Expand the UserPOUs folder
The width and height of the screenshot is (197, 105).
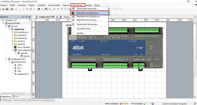tap(12, 44)
